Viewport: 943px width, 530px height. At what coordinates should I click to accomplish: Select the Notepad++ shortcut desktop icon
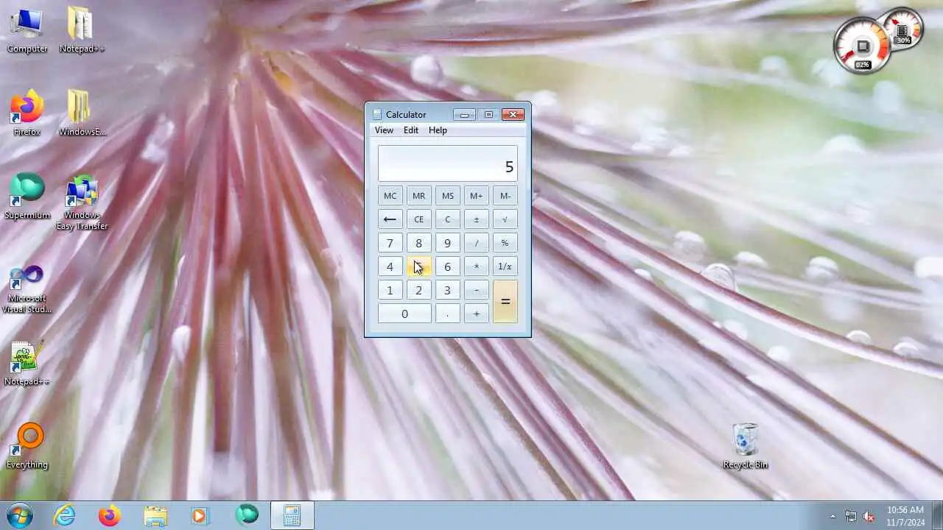tap(27, 364)
